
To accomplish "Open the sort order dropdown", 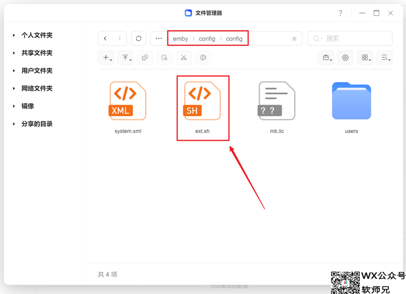I will tap(385, 58).
